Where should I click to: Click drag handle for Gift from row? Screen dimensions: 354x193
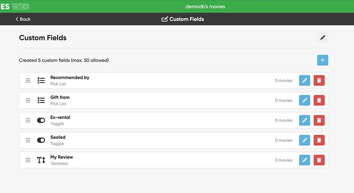coord(28,100)
